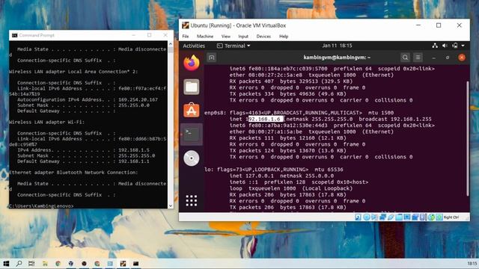The image size is (479, 269).
Task: Open Windows taskbar search
Action: pyautogui.click(x=19, y=264)
